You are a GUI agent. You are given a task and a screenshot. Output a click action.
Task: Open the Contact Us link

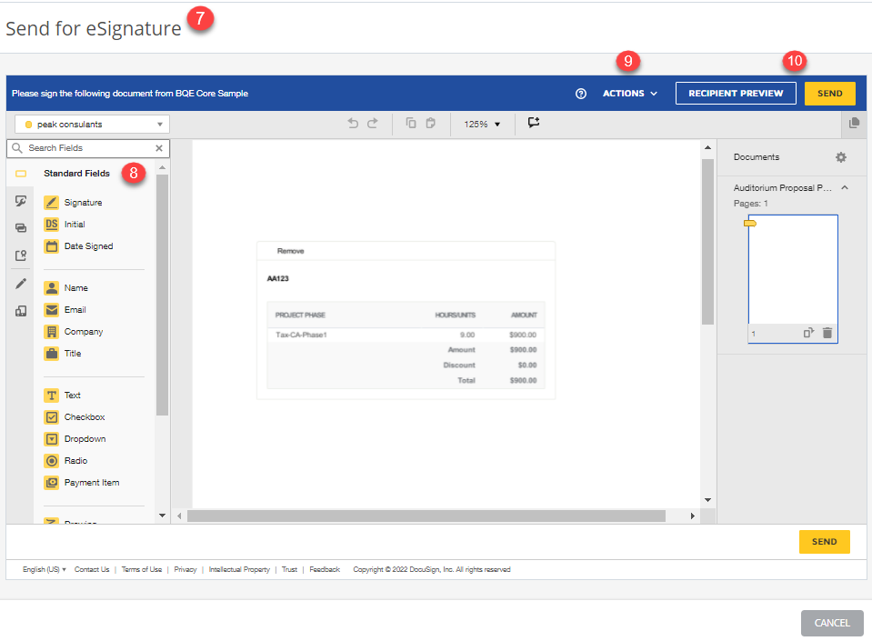(92, 569)
